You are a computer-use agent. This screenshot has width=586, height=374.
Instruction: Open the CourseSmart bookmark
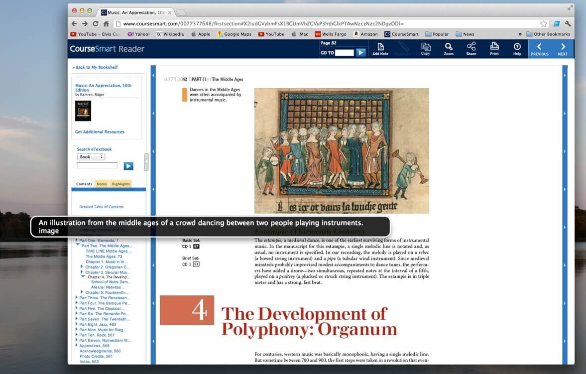[401, 34]
